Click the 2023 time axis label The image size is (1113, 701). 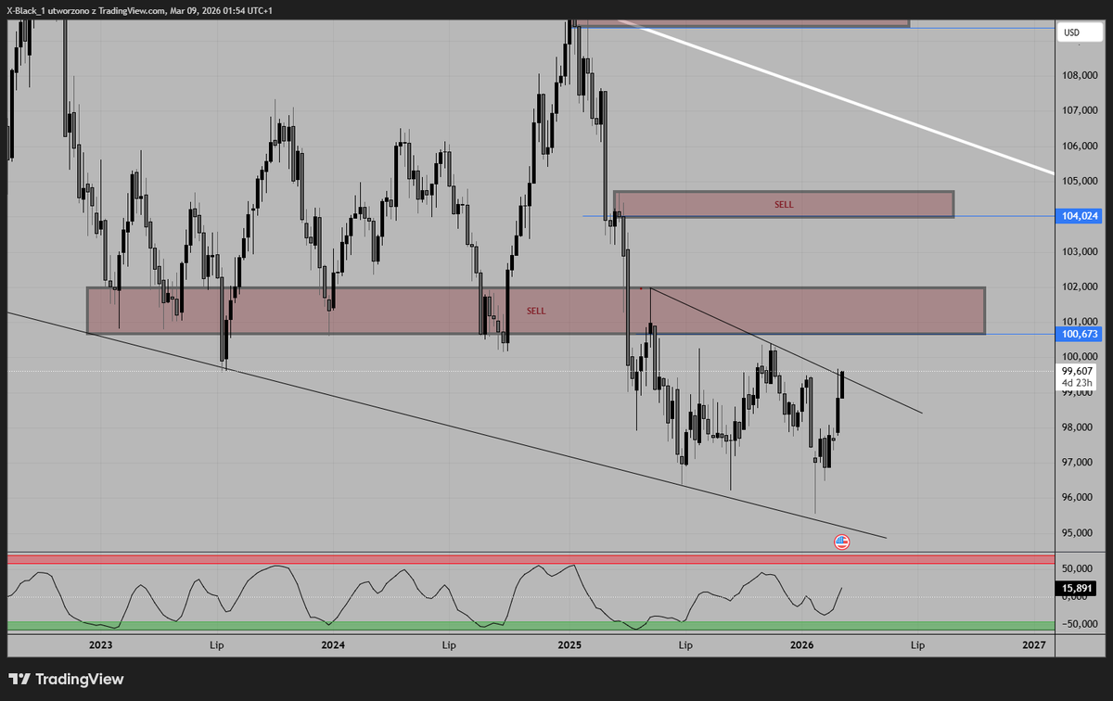(100, 644)
